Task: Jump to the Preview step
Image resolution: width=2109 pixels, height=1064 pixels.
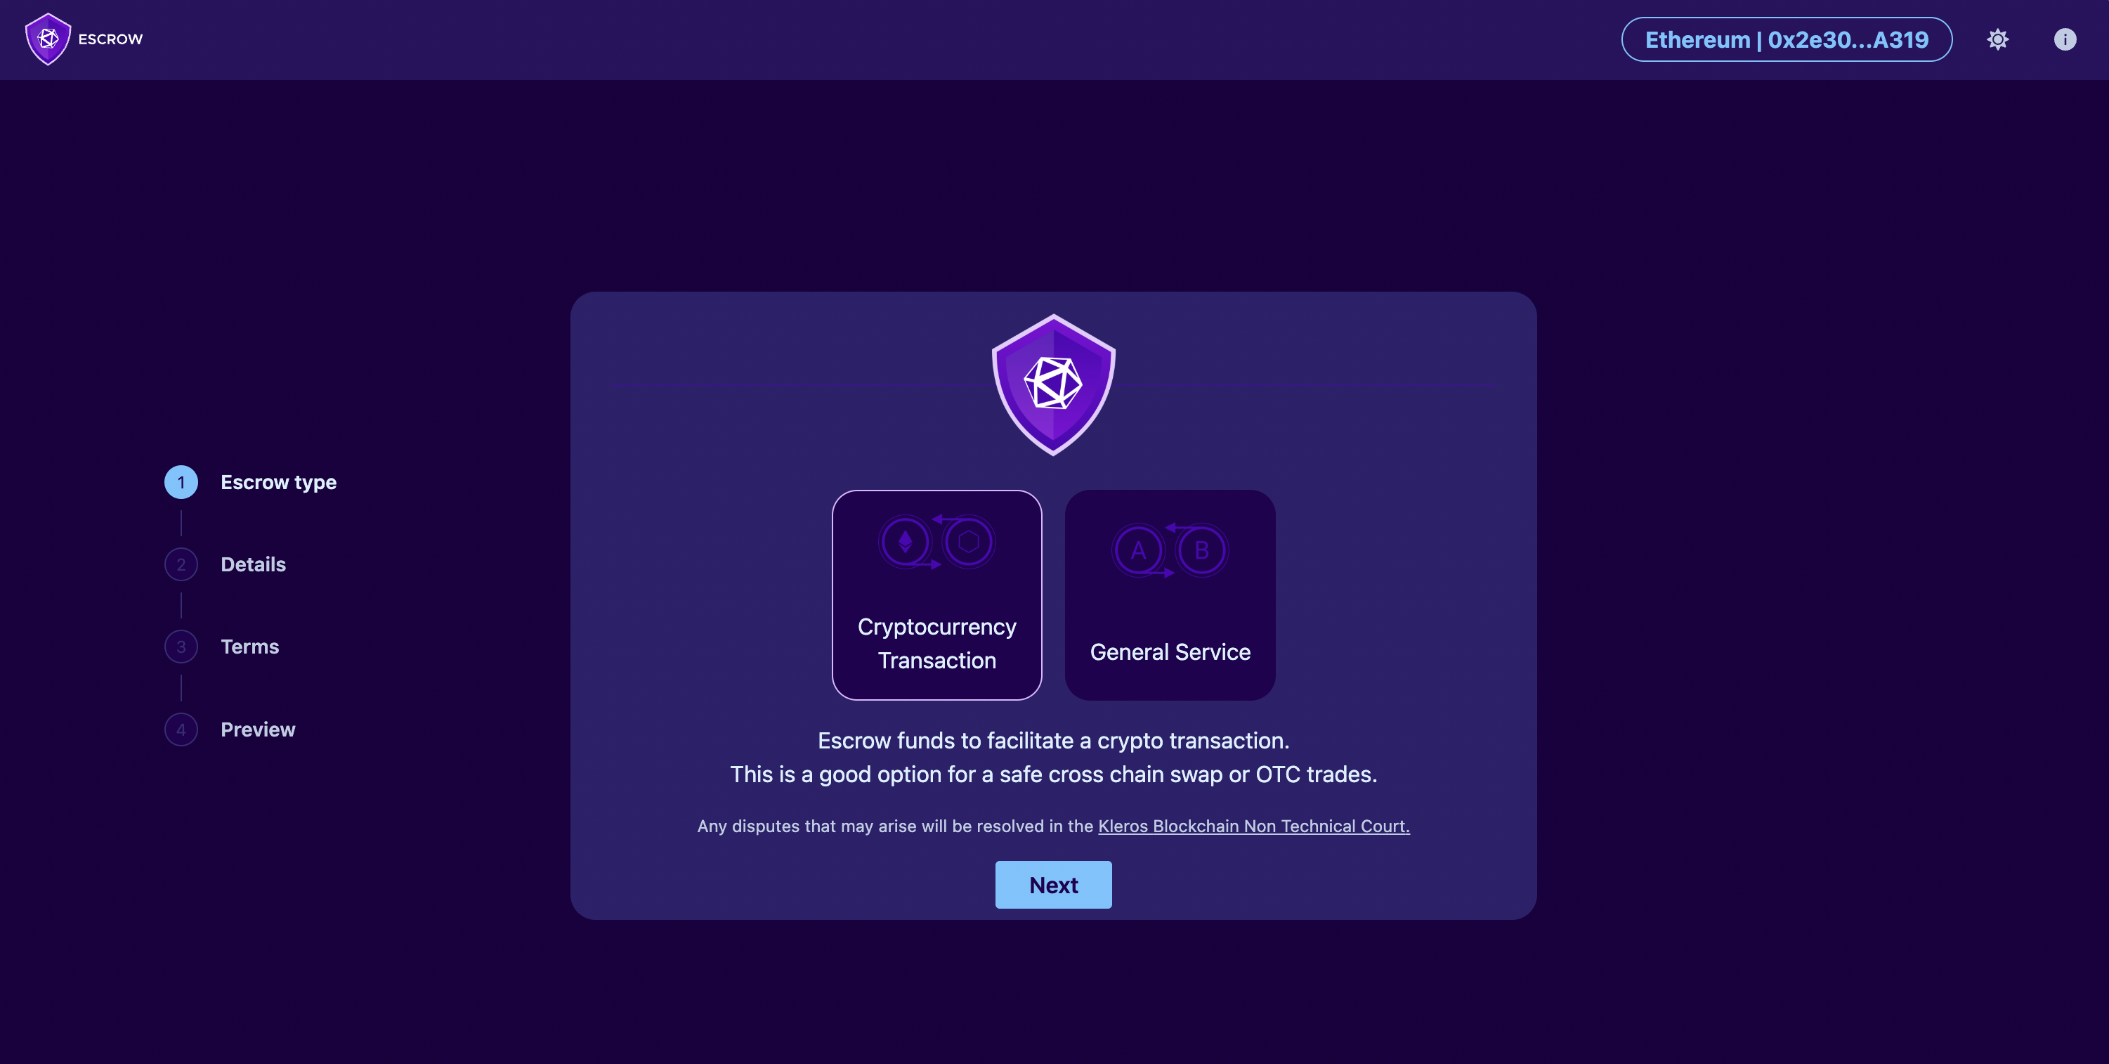Action: pyautogui.click(x=258, y=729)
